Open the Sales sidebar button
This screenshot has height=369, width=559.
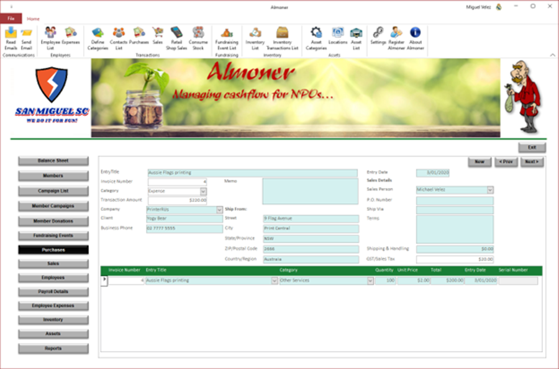coord(53,264)
